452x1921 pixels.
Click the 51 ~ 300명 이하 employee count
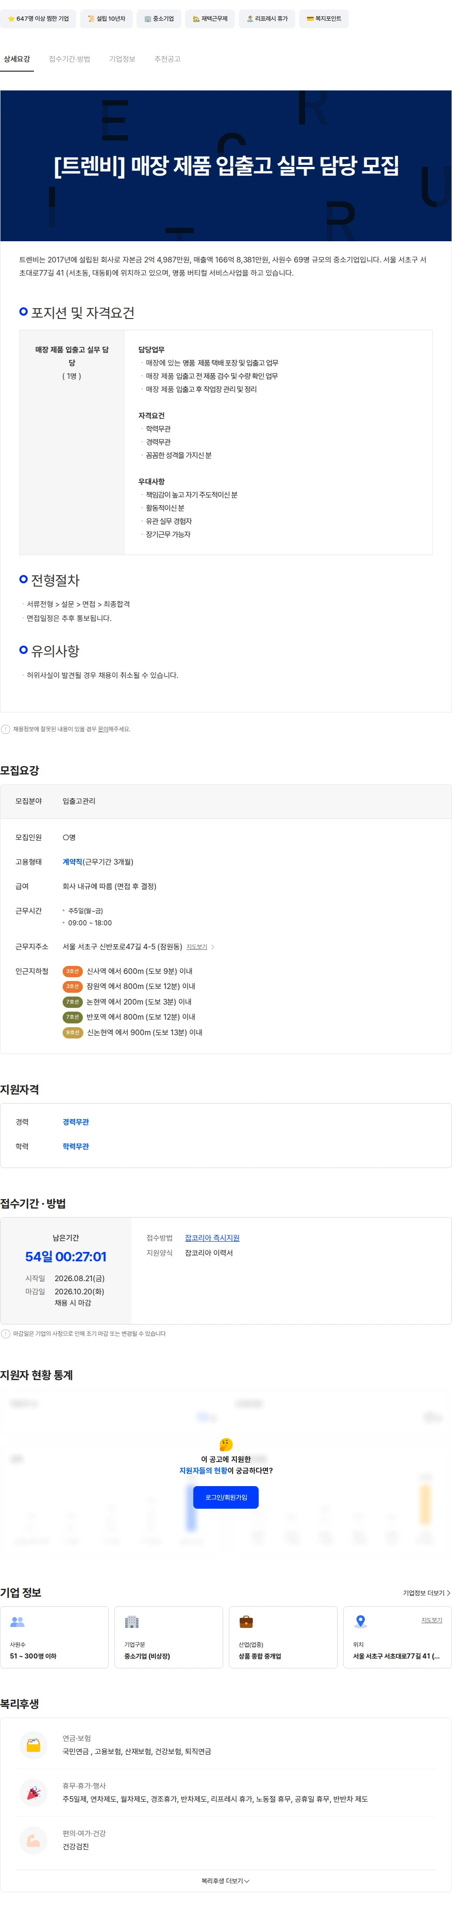click(33, 1656)
